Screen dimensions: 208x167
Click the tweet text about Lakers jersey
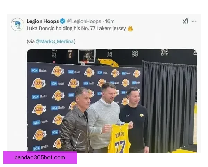[x=76, y=29]
